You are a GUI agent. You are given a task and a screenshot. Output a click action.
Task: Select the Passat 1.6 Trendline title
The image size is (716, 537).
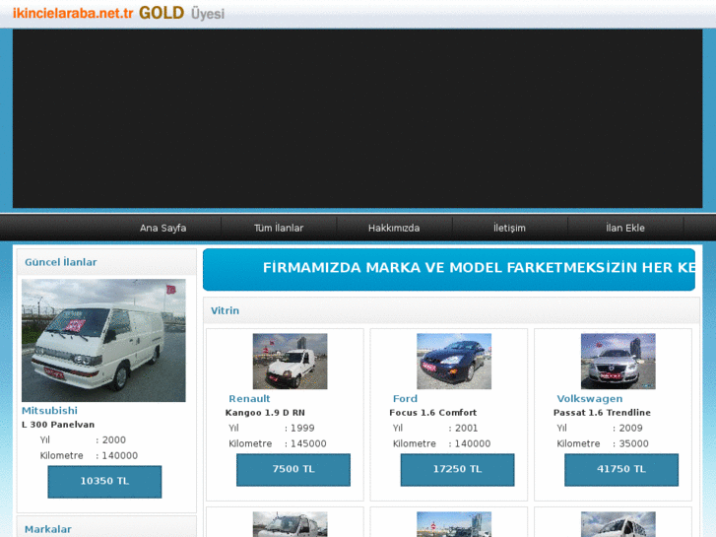[602, 413]
